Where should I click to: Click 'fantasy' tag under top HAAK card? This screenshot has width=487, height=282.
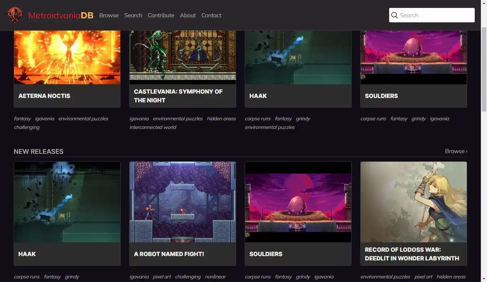click(283, 118)
